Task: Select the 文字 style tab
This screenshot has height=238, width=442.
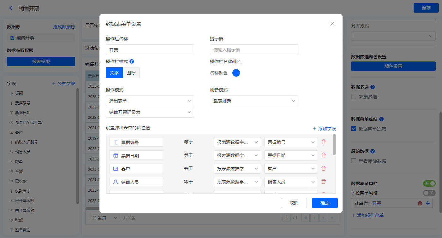Action: click(114, 73)
